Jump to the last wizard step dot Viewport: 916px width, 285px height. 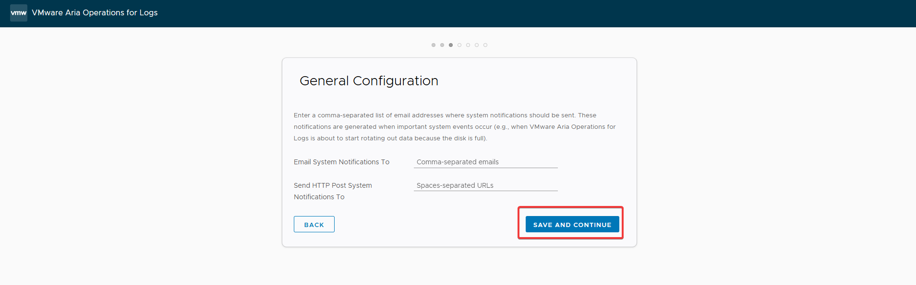tap(485, 45)
